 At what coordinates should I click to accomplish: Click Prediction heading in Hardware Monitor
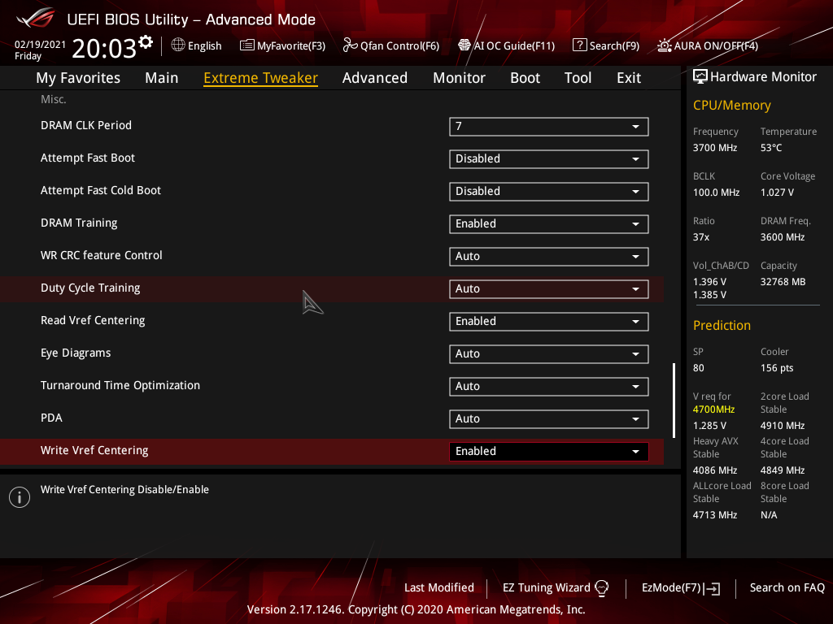pos(722,325)
